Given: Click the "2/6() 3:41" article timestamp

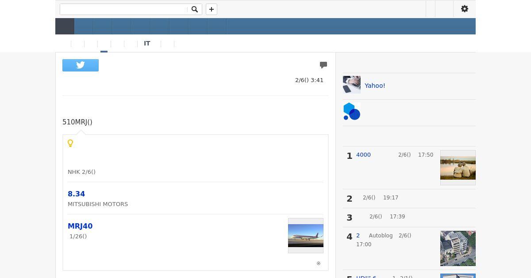Looking at the screenshot, I should [309, 80].
